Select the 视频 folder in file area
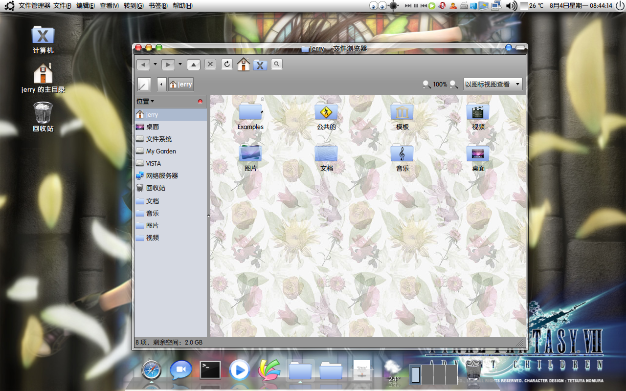 click(478, 112)
